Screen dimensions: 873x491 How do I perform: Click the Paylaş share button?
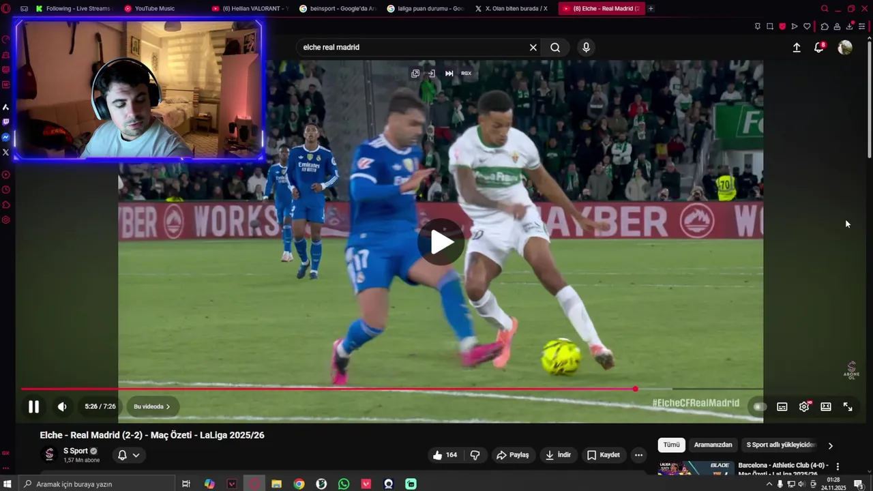[x=513, y=455]
